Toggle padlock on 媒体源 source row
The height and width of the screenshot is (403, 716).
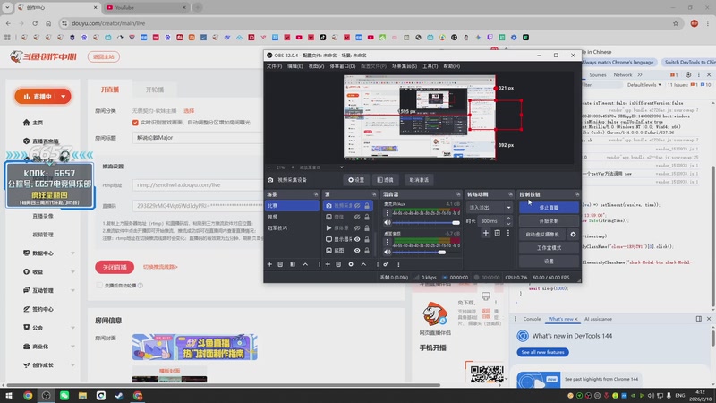tap(367, 227)
